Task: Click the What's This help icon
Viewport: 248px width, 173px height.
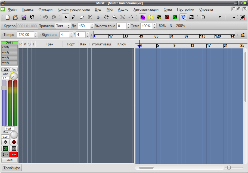Action: click(x=32, y=17)
